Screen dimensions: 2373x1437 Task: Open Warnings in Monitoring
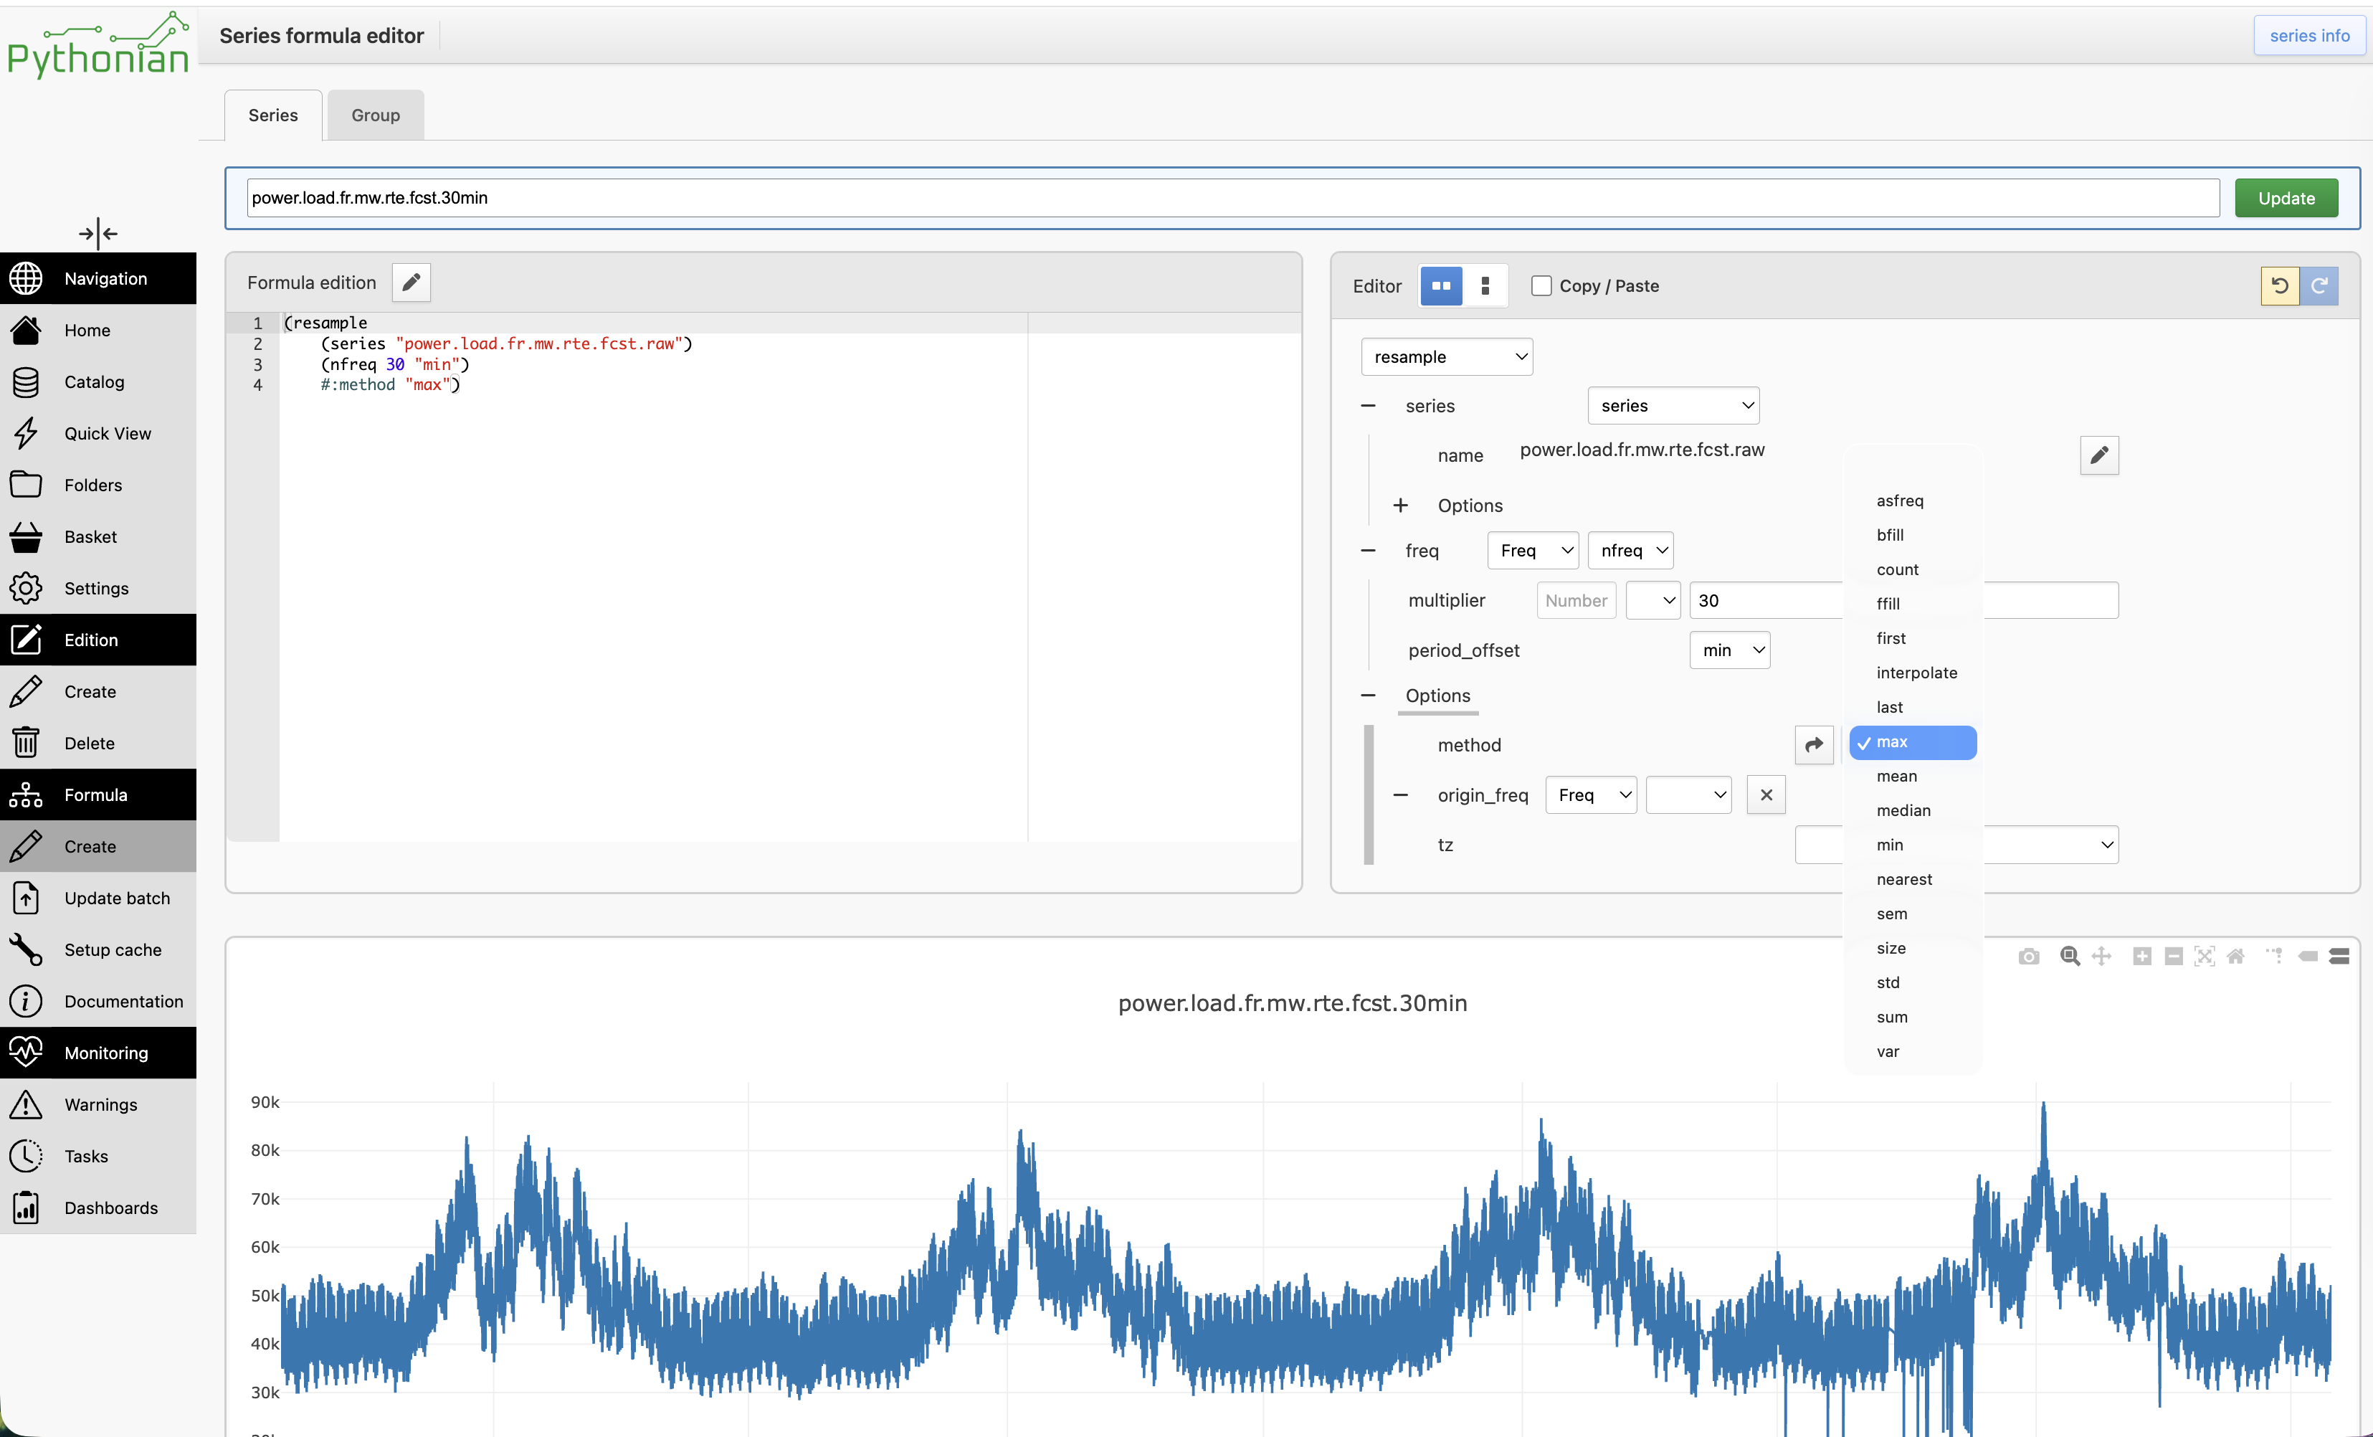coord(98,1105)
